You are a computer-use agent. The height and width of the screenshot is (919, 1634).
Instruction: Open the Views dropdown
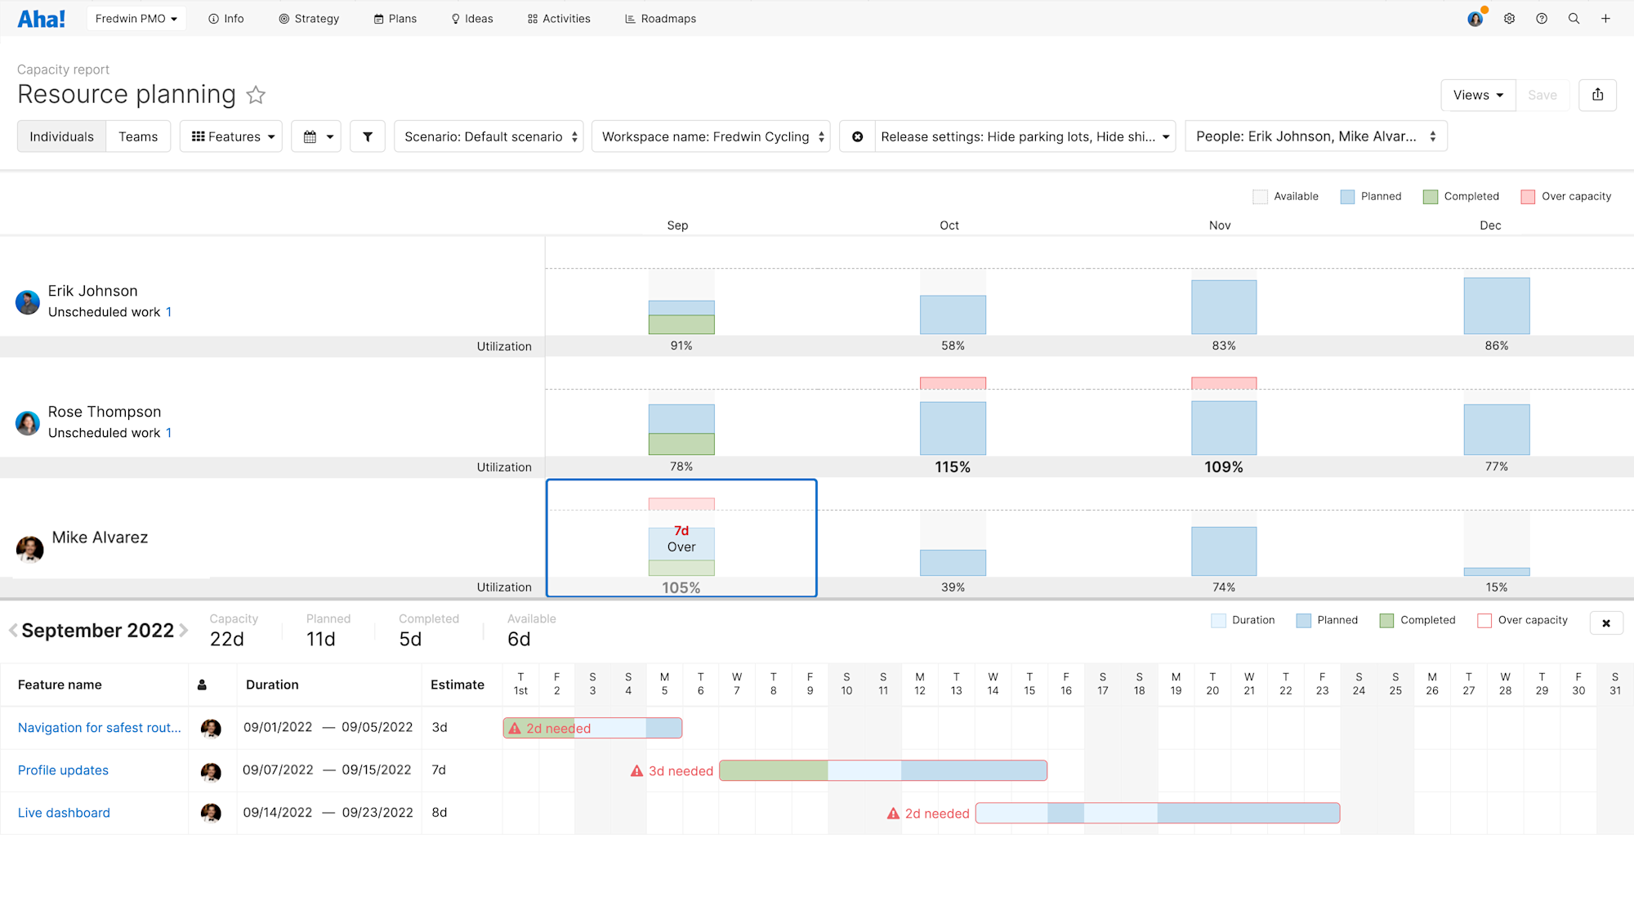click(x=1477, y=95)
